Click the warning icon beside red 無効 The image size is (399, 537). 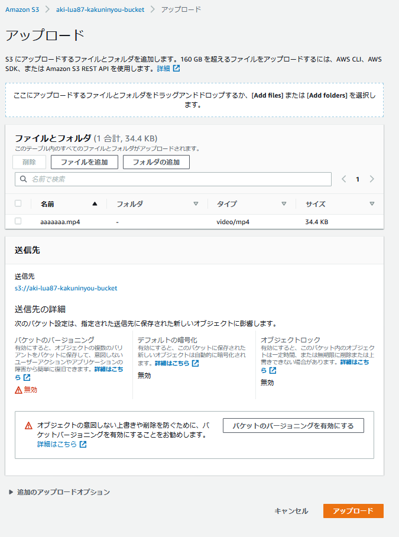pos(18,390)
